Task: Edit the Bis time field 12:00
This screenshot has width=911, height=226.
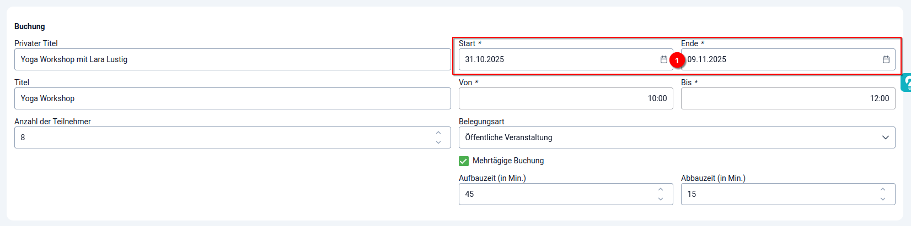Action: click(788, 98)
